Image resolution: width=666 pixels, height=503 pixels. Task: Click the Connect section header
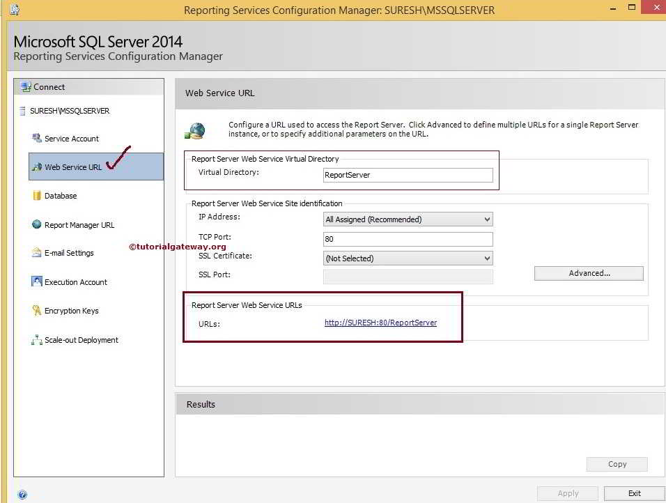(x=49, y=86)
